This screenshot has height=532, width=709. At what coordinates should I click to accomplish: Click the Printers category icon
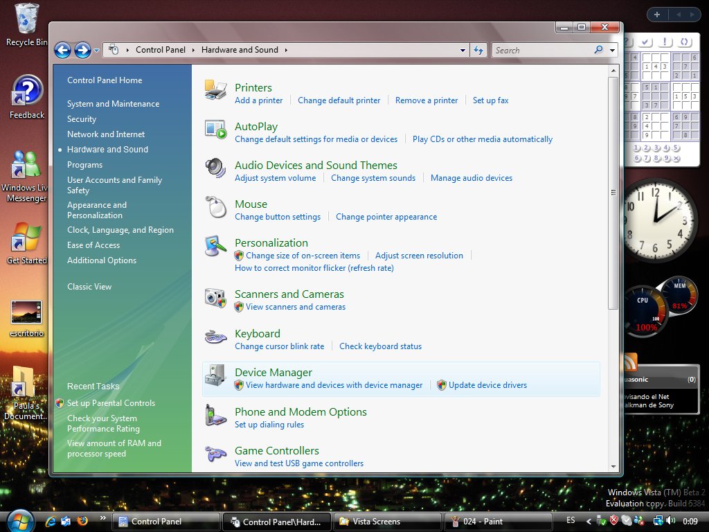click(x=215, y=90)
